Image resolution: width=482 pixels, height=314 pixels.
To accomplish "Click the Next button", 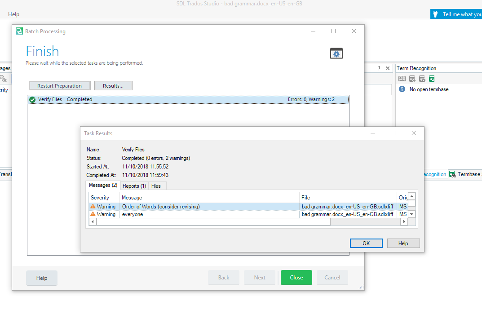I will [x=260, y=278].
